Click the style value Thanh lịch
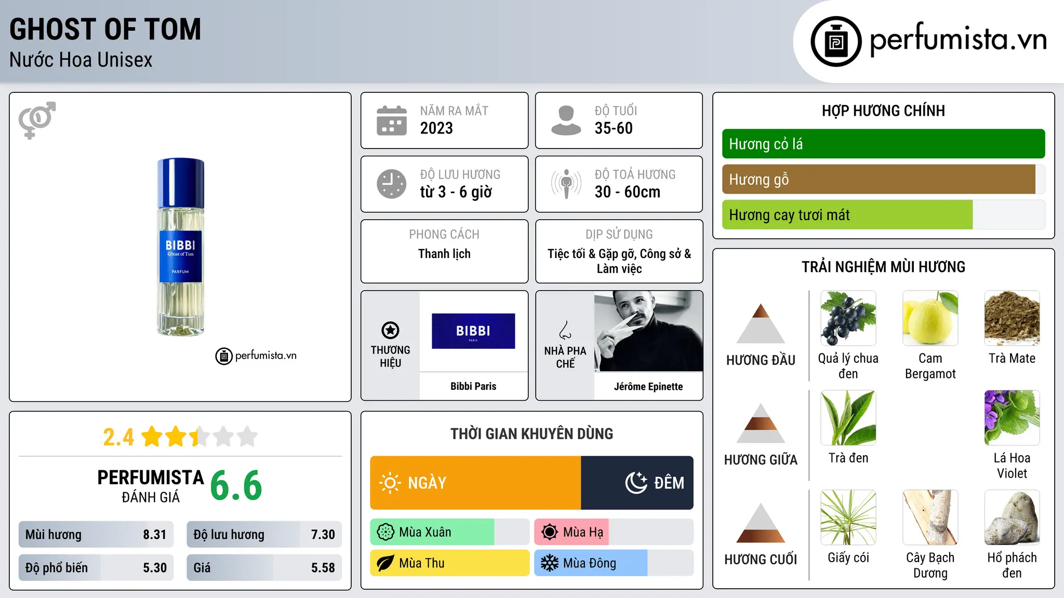The image size is (1064, 598). click(444, 254)
